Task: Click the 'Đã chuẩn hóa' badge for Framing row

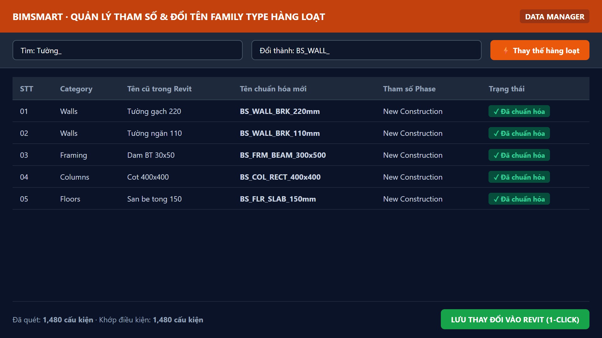Action: coord(519,155)
